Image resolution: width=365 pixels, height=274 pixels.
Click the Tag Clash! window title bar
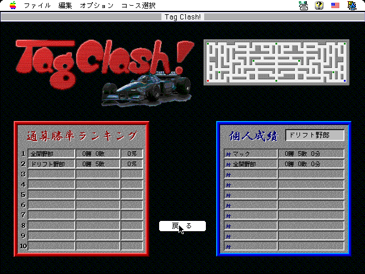(x=182, y=17)
